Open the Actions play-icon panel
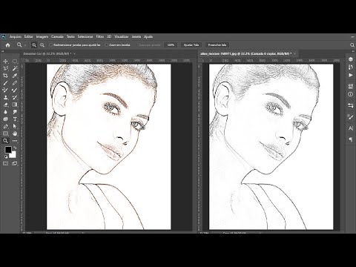The image size is (356, 267). pos(351,75)
